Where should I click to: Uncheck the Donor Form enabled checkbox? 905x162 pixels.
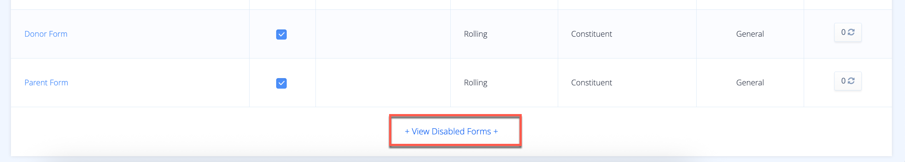point(281,35)
